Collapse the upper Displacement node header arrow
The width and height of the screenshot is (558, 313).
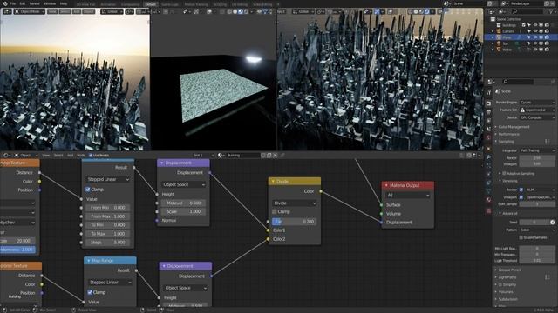[x=162, y=163]
